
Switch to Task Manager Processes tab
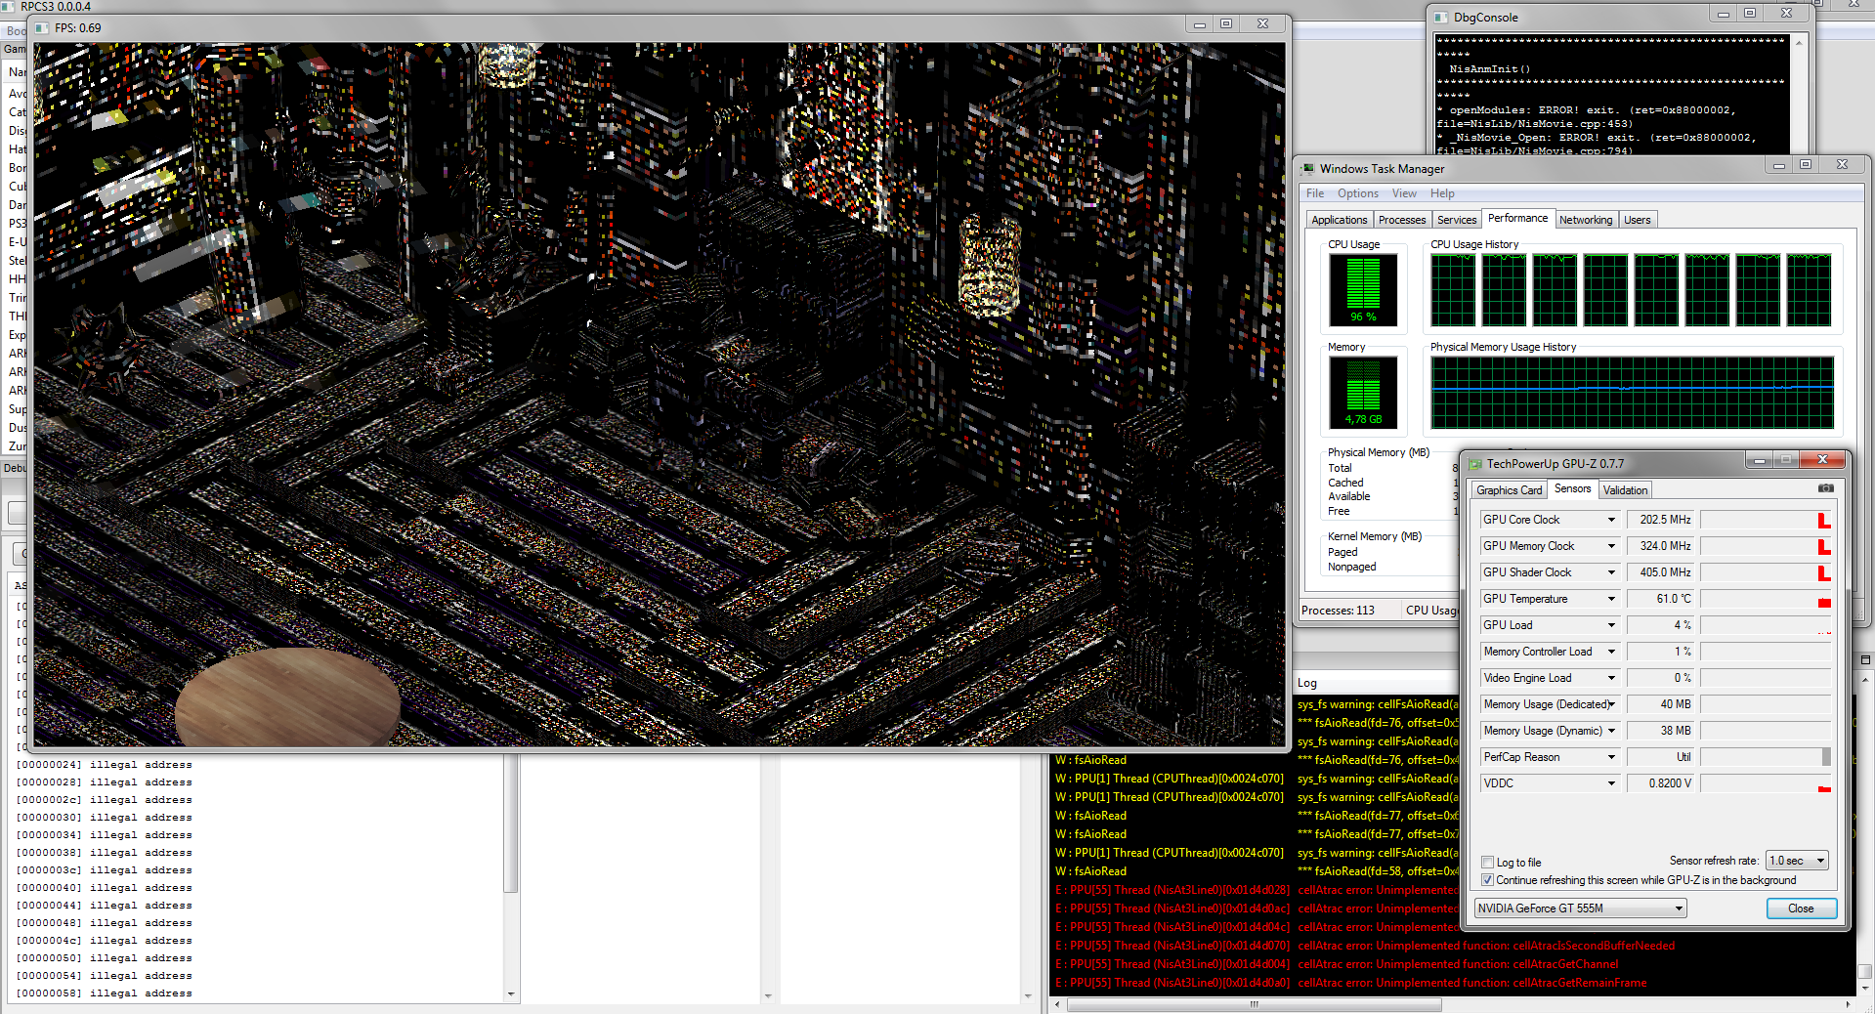[1402, 220]
